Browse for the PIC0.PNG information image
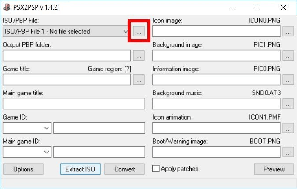The height and width of the screenshot is (189, 297). coord(288,80)
